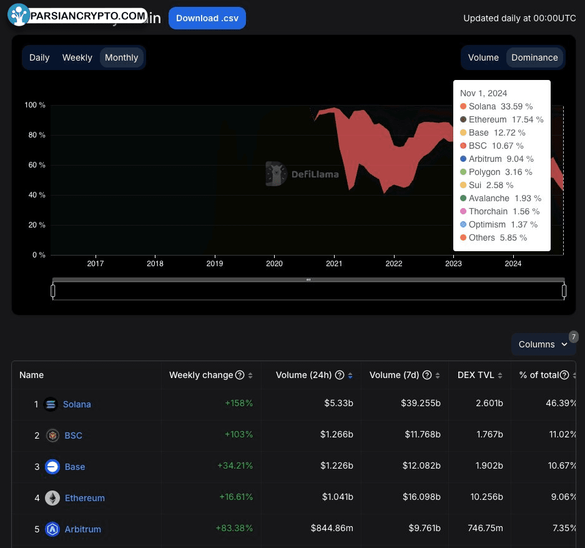585x548 pixels.
Task: Click the Name column header
Action: pyautogui.click(x=32, y=375)
